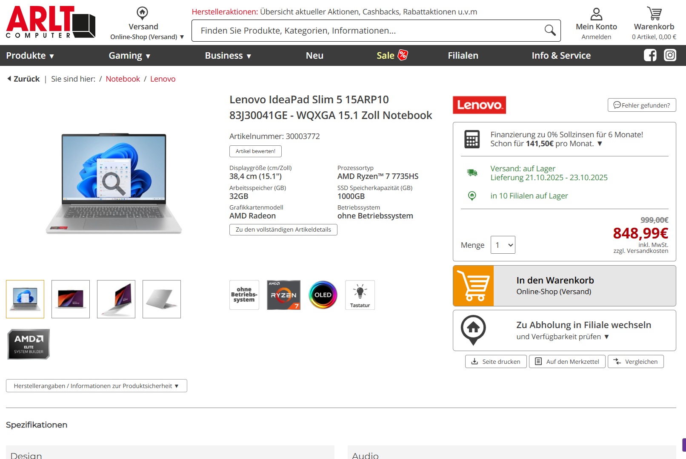This screenshot has height=459, width=686.
Task: Expand the Business menu
Action: [228, 56]
